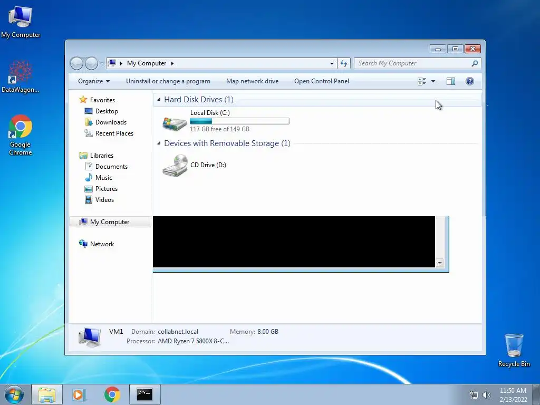Screen dimensions: 540x405
Task: Open address bar history dropdown
Action: (x=332, y=63)
